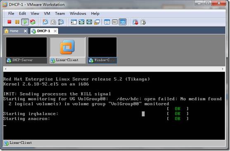
Task: Select the DHCP-1 tab
Action: pyautogui.click(x=44, y=31)
